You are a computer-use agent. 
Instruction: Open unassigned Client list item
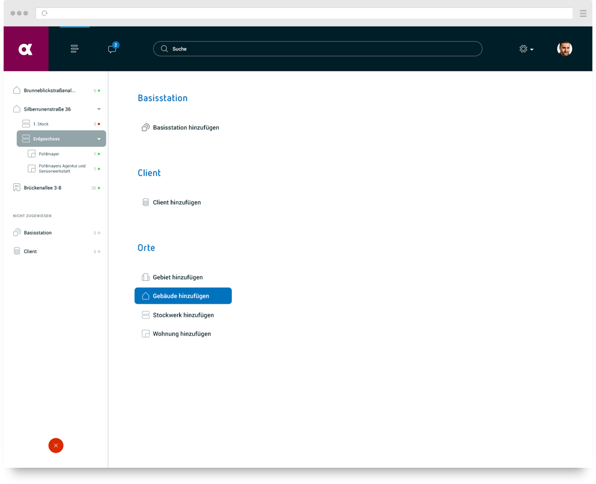pos(30,251)
